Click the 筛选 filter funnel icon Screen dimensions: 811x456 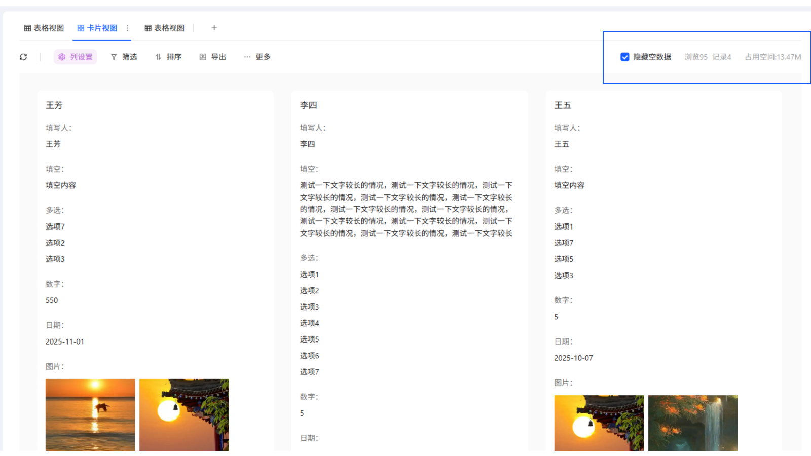113,57
